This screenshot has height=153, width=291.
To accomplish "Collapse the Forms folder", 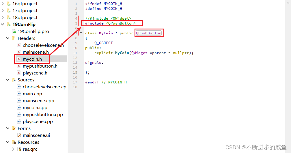I will click(8, 128).
